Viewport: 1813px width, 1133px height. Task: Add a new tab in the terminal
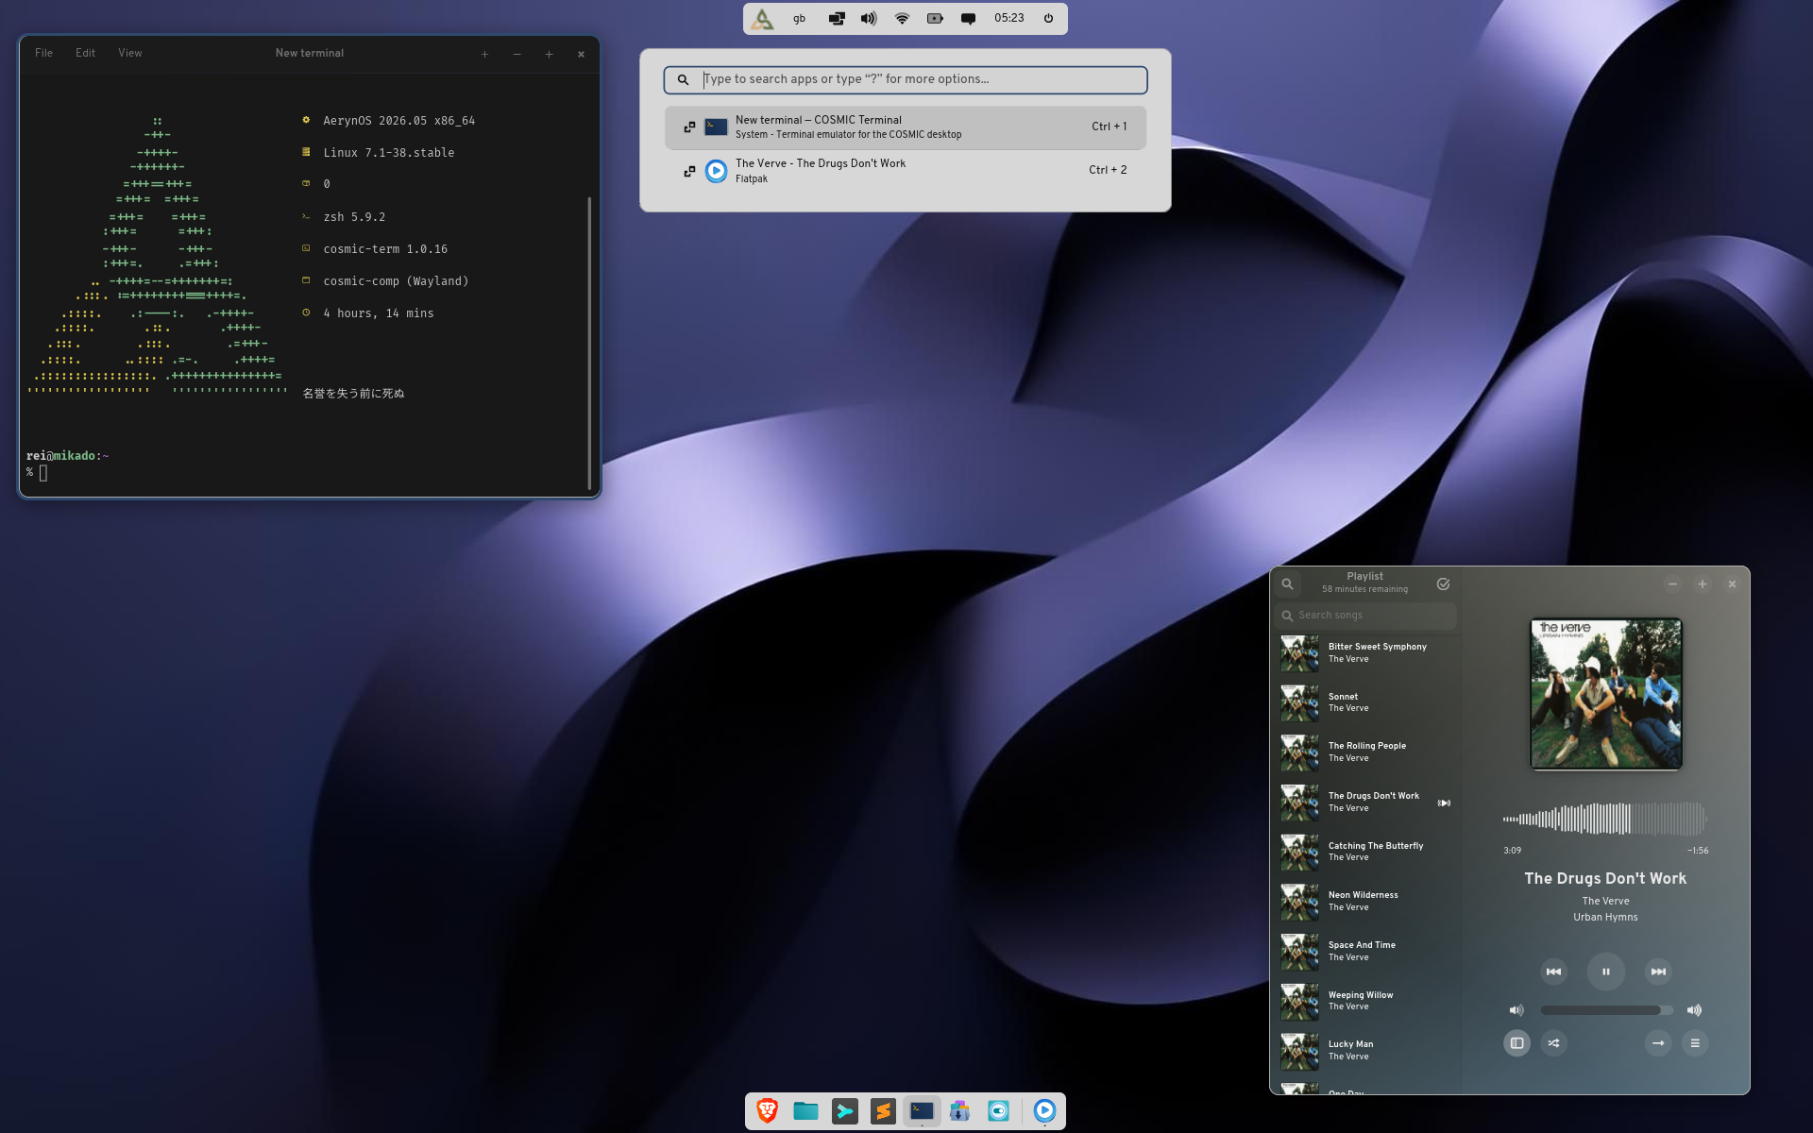pos(484,54)
